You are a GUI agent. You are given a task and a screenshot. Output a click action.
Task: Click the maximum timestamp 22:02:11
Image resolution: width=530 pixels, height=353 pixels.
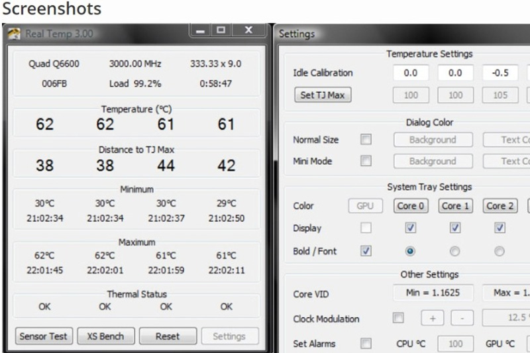point(226,270)
